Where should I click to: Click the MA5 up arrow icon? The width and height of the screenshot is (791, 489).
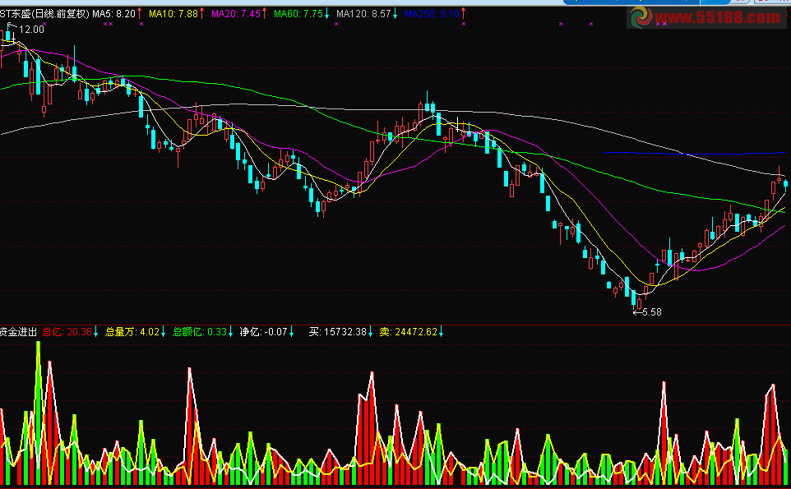point(139,14)
